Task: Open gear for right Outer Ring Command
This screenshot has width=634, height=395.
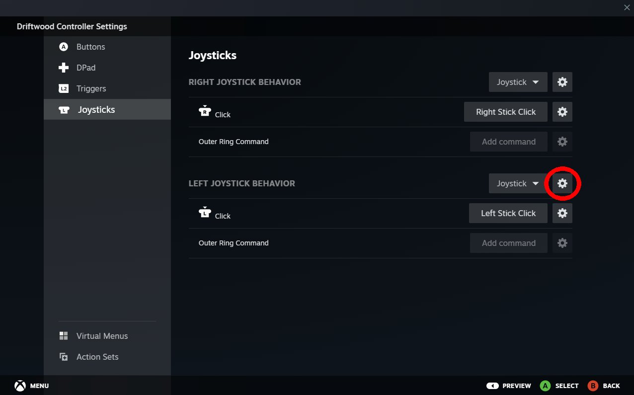Action: point(562,142)
